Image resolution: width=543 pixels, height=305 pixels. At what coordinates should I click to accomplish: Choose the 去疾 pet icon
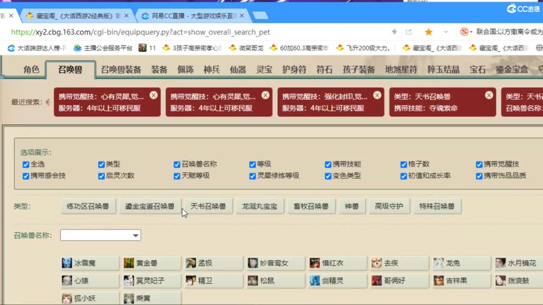click(x=376, y=263)
